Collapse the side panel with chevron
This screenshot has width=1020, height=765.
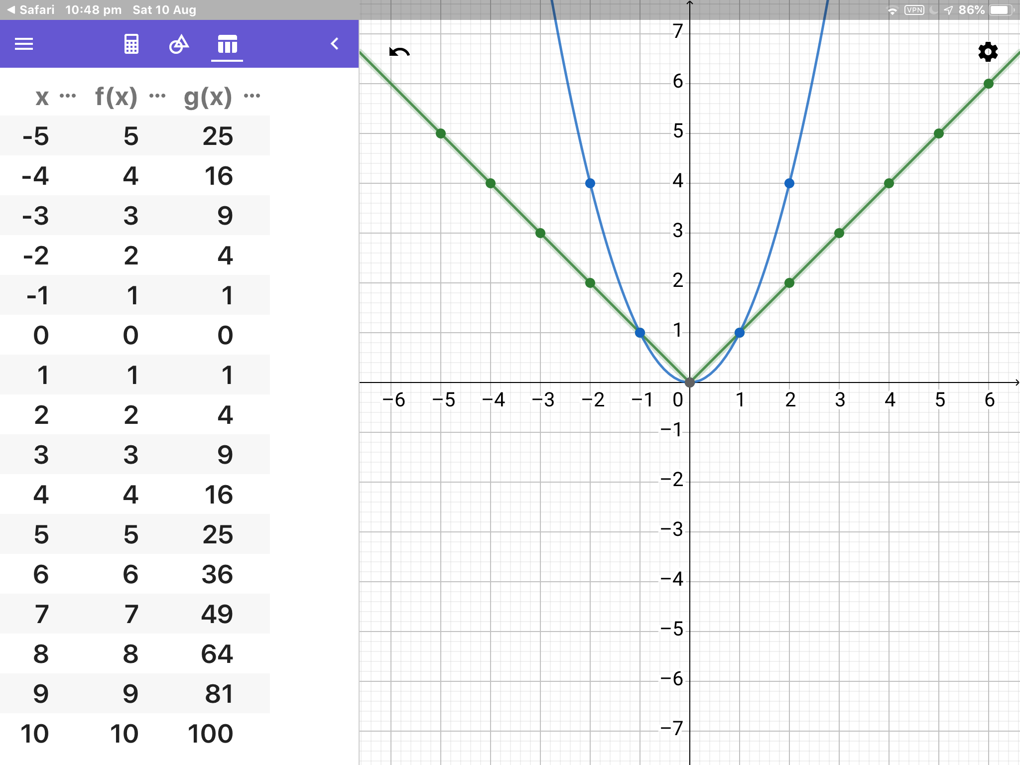(335, 44)
